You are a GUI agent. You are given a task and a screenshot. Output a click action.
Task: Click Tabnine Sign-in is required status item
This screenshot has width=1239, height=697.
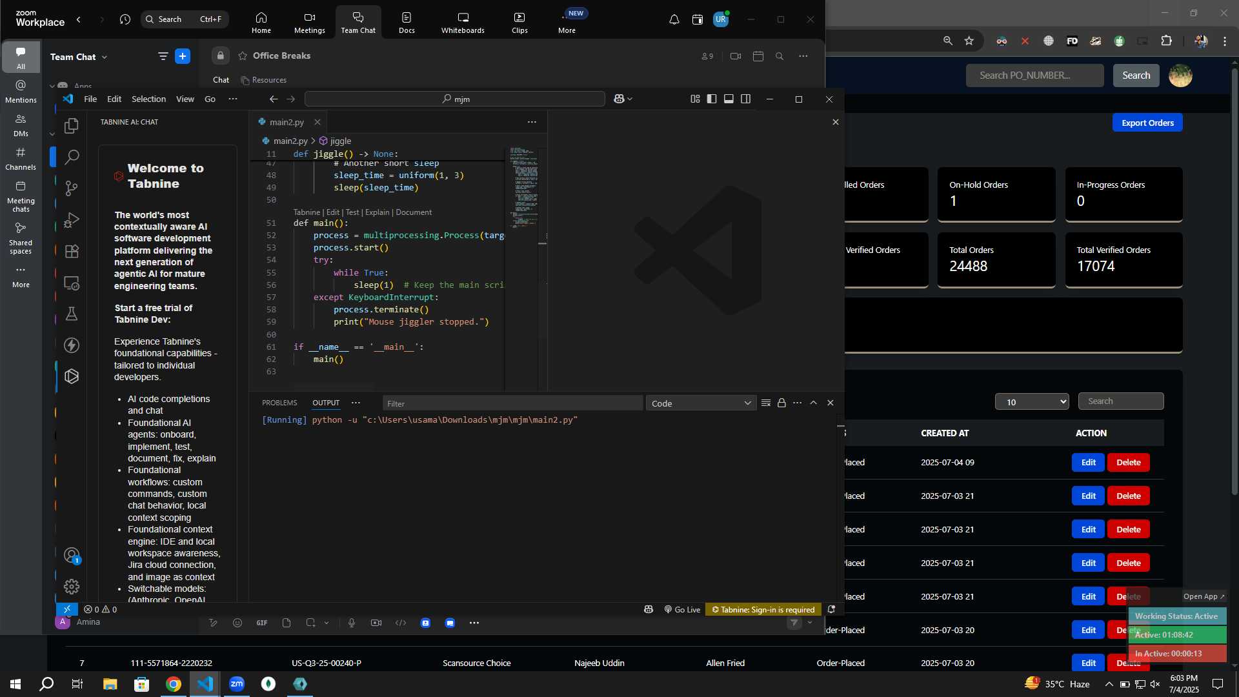[763, 609]
